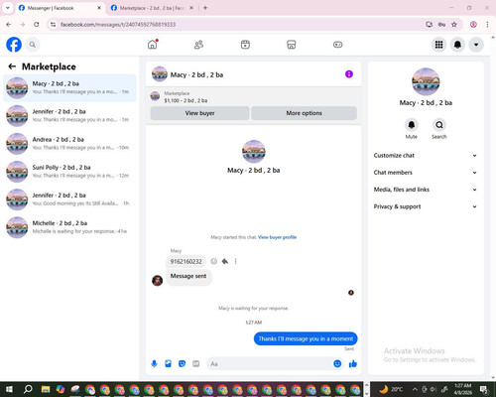
Task: Open Andrea - 2 bd, 2 ba conversation
Action: [x=69, y=144]
